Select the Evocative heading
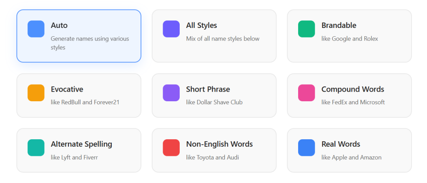Viewport: 427px width, 183px height. click(x=67, y=89)
